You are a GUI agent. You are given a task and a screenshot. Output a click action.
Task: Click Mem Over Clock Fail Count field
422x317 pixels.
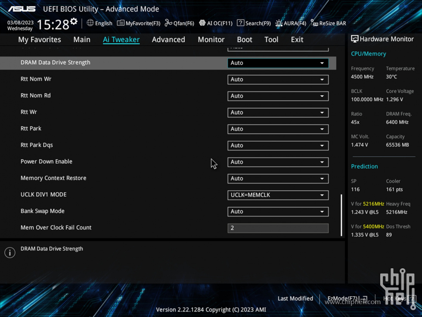coord(278,228)
